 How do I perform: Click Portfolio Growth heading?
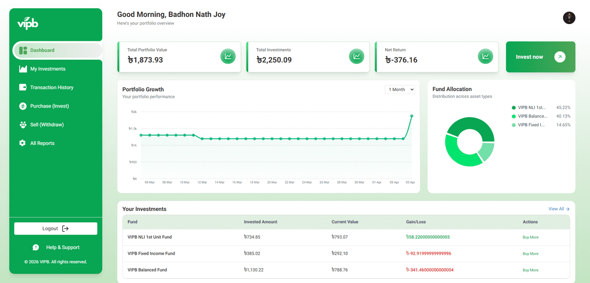(x=143, y=90)
